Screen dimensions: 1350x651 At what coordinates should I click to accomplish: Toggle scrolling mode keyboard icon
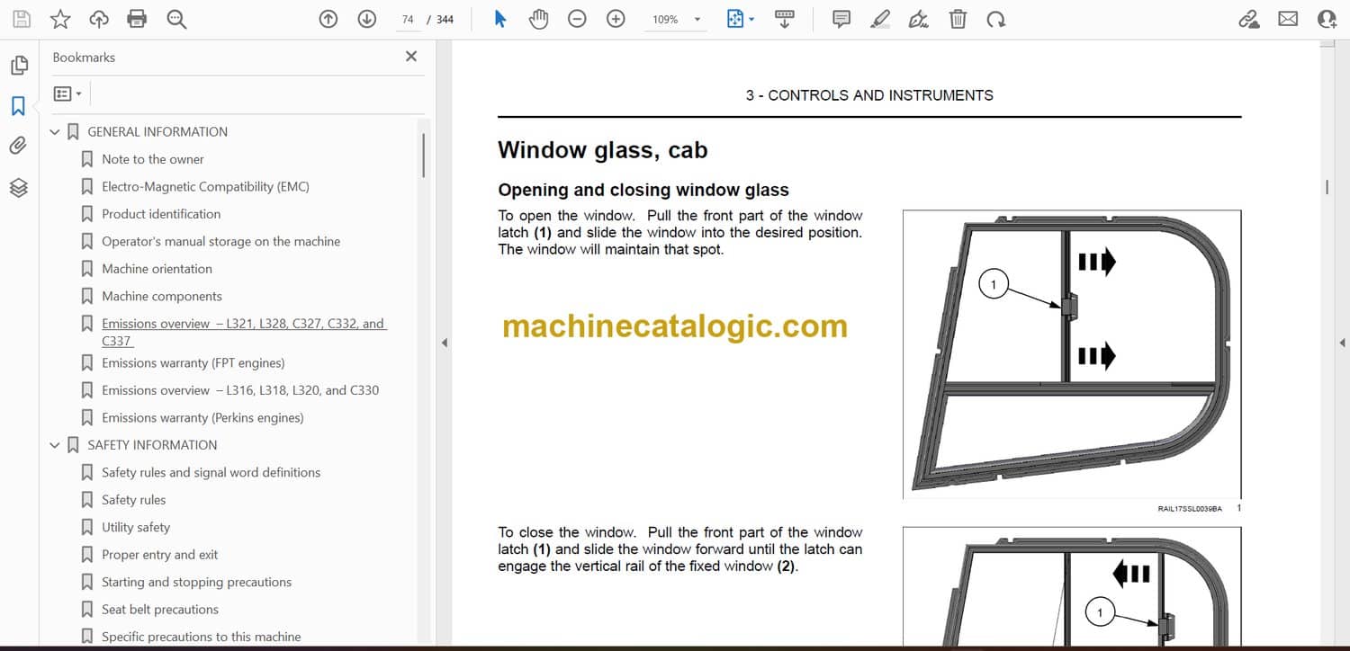(x=784, y=19)
